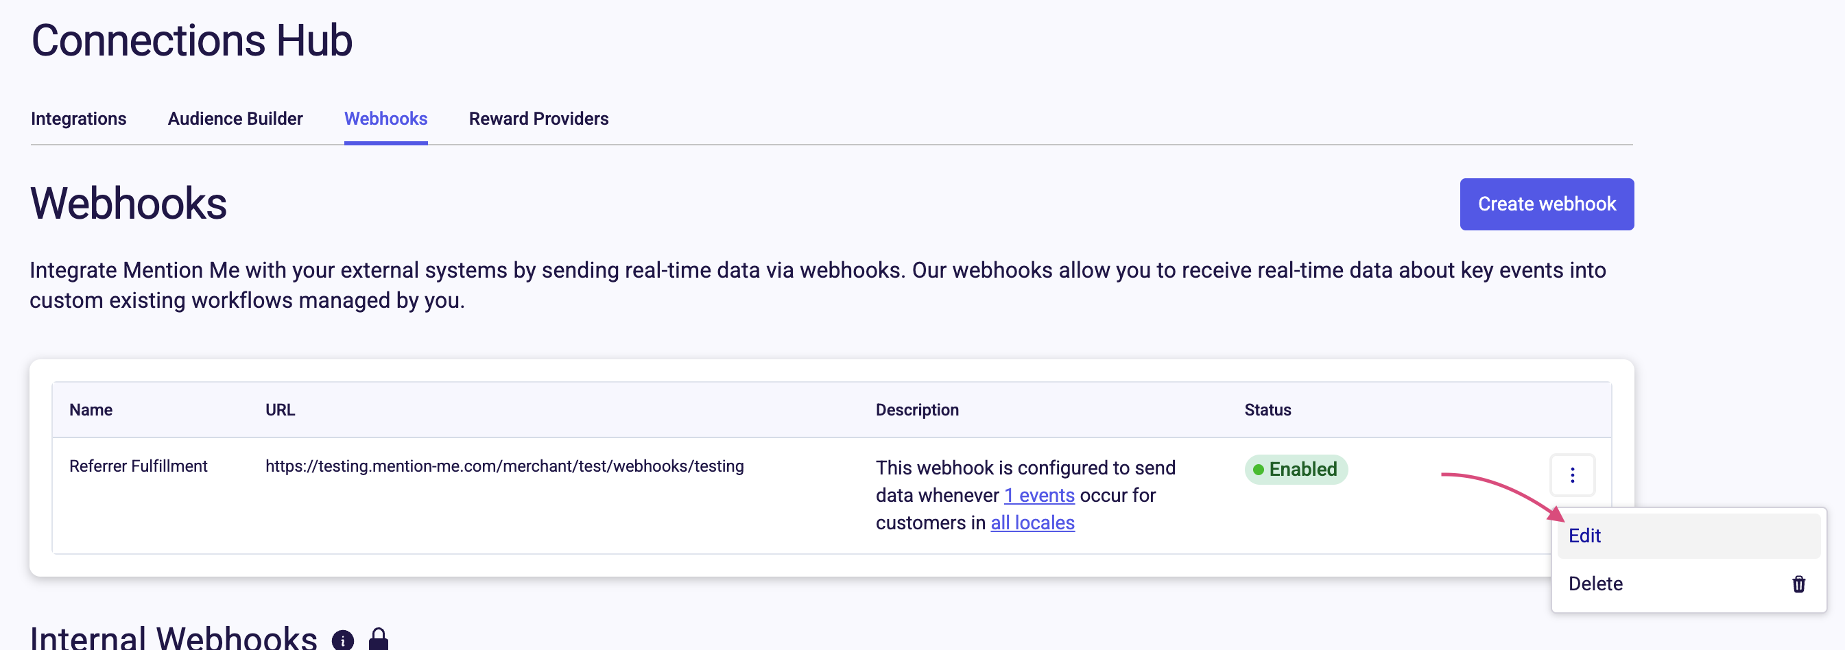Click the Status column header
The image size is (1845, 650).
[1267, 410]
